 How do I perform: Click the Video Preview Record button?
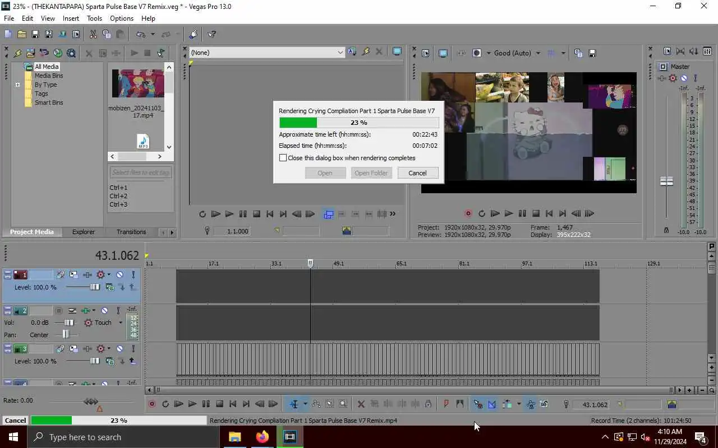click(468, 213)
